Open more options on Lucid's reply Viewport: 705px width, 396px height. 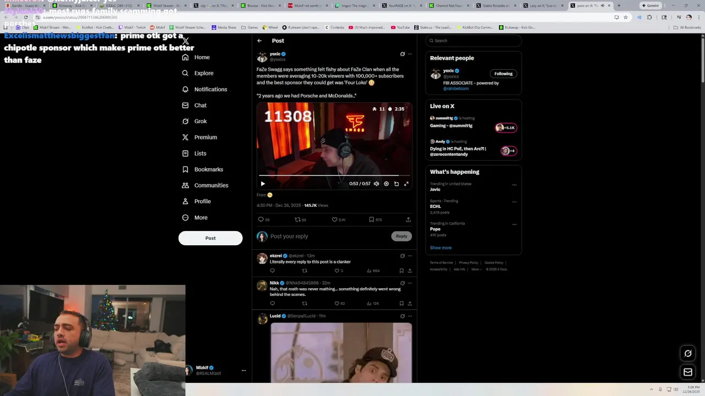click(409, 316)
